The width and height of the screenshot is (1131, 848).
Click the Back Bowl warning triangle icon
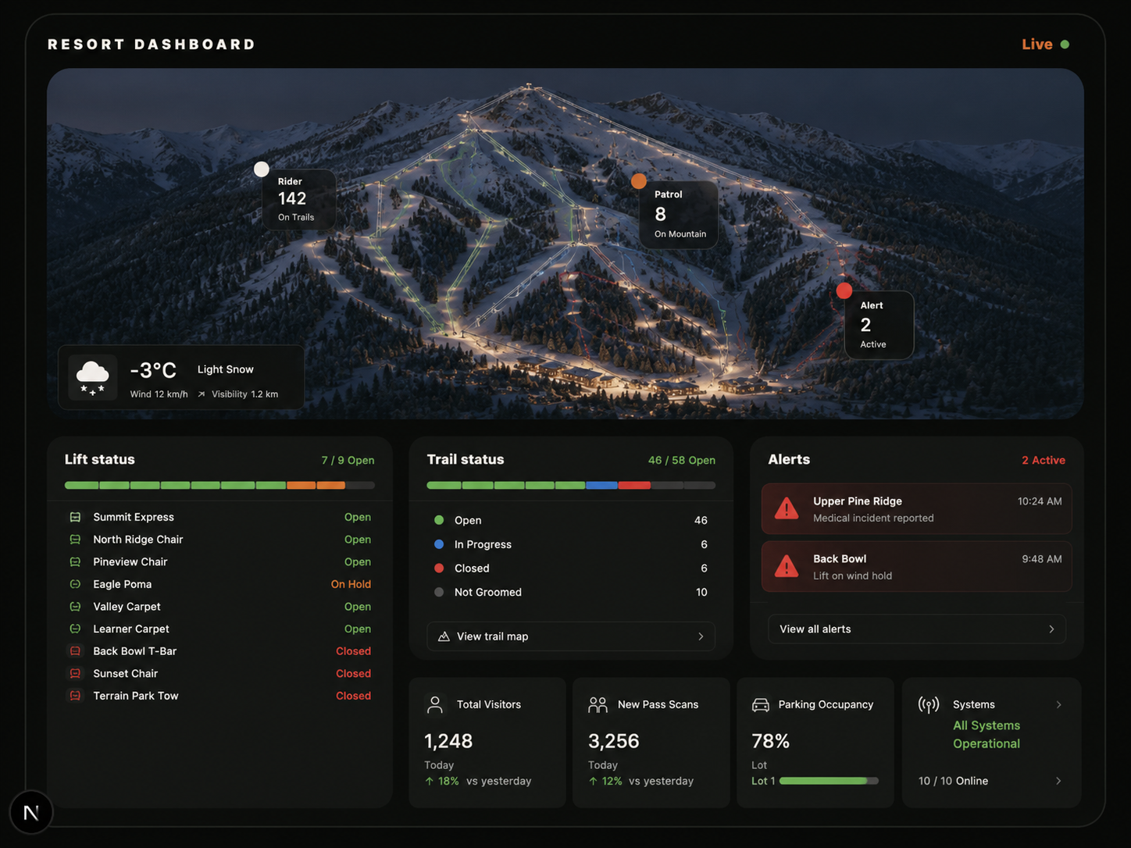click(x=787, y=567)
